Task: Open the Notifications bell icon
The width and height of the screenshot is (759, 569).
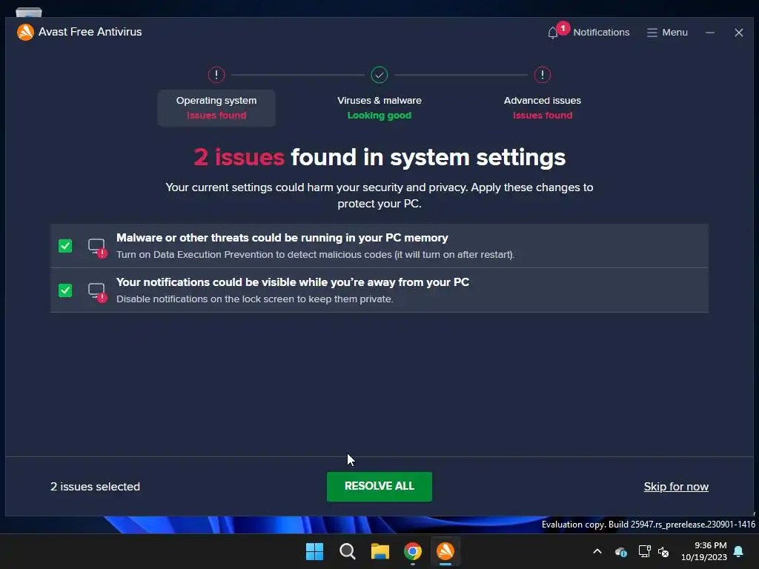Action: click(x=552, y=33)
